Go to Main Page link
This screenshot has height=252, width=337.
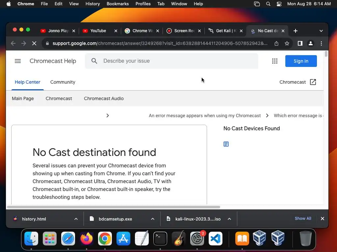tap(23, 98)
